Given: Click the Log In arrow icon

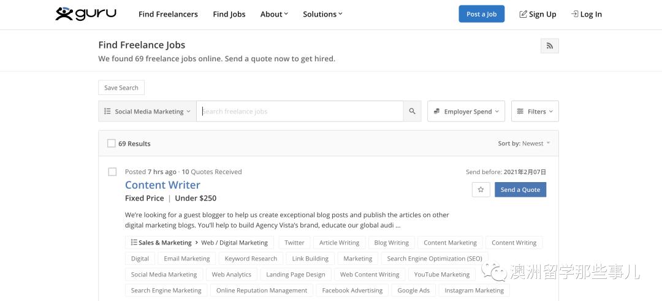Looking at the screenshot, I should pos(574,14).
